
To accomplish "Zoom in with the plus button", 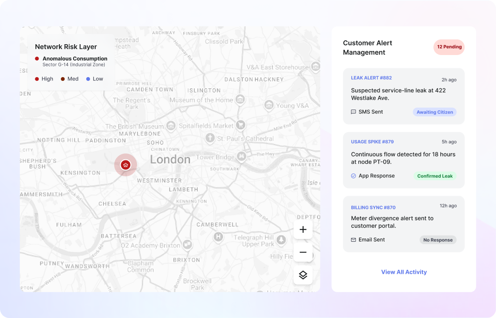I will click(303, 230).
